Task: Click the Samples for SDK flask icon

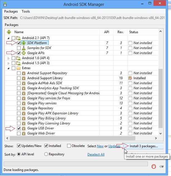Action: click(x=23, y=48)
